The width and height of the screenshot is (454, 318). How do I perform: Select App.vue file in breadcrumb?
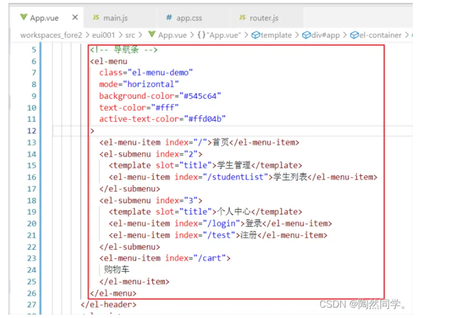coord(172,35)
